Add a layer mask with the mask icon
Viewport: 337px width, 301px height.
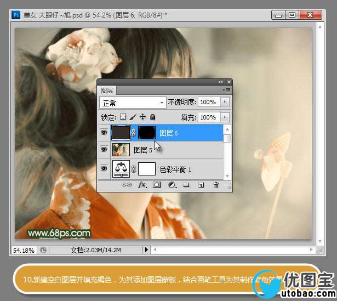(157, 185)
